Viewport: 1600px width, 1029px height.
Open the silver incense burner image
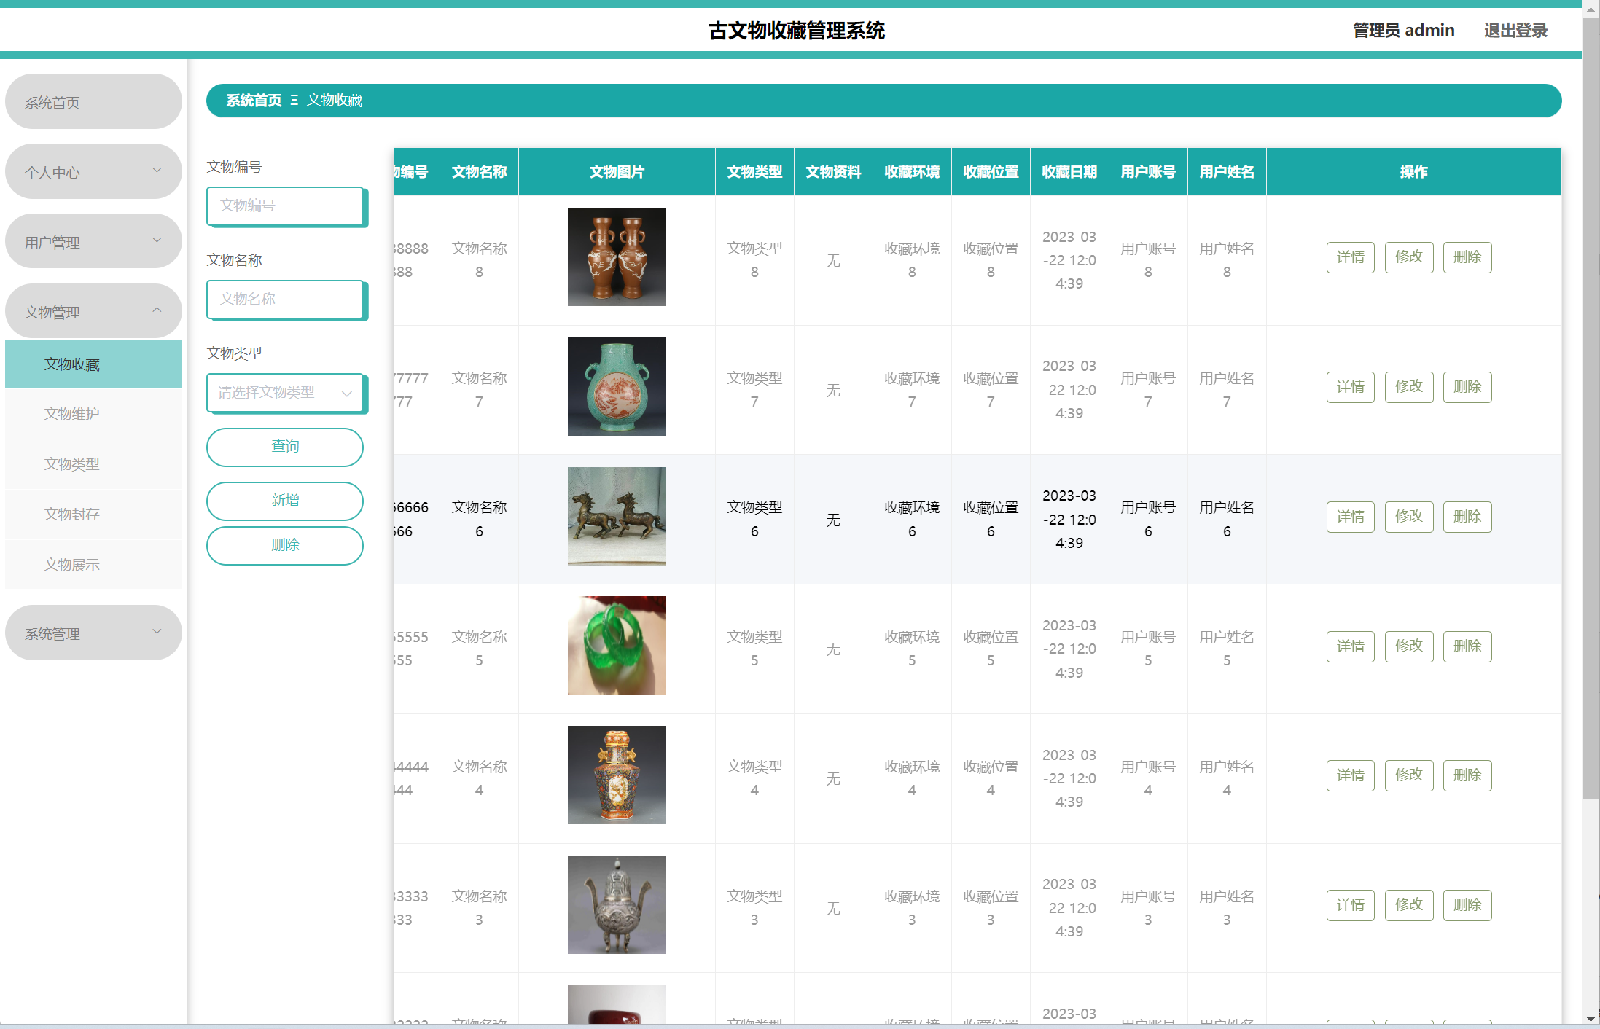[x=616, y=904]
